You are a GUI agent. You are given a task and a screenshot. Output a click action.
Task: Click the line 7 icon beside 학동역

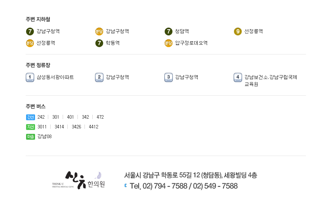tap(99, 43)
